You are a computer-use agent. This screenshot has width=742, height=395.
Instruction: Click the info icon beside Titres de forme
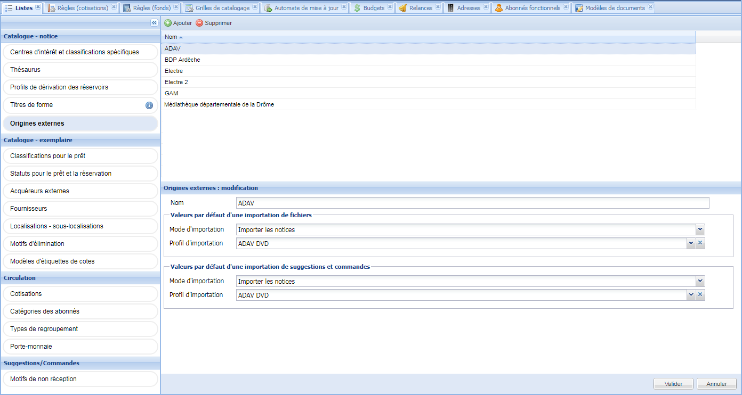[149, 105]
